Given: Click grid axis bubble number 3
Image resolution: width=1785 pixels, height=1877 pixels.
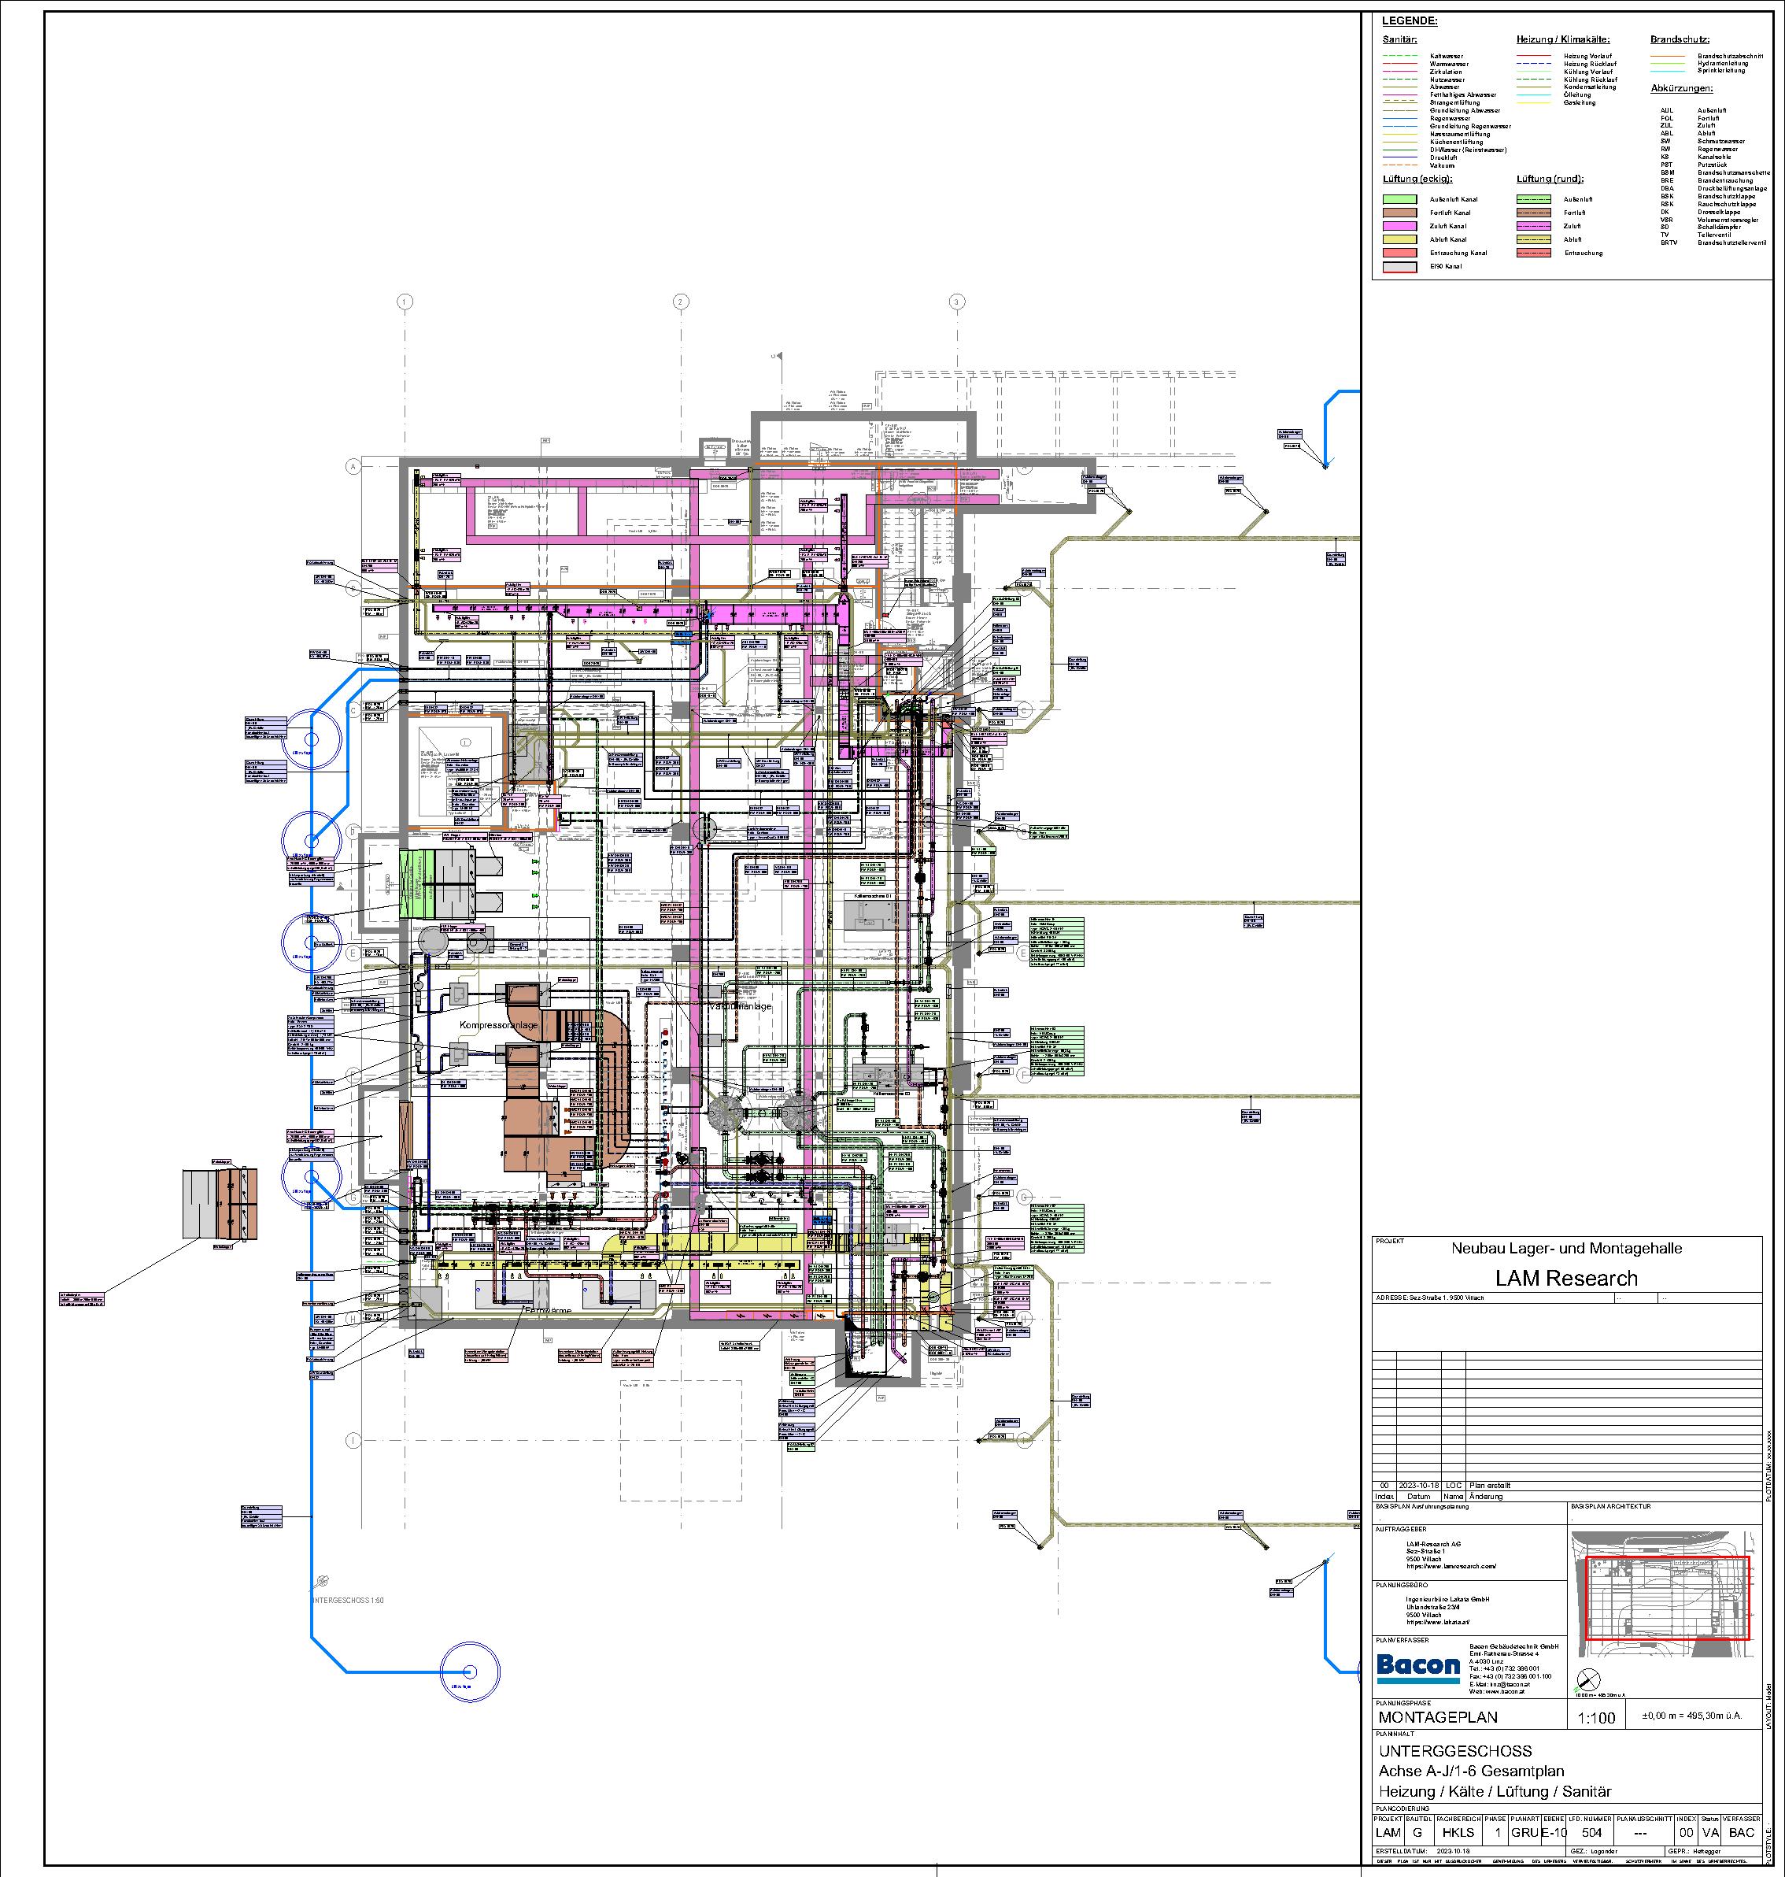Looking at the screenshot, I should tap(956, 302).
